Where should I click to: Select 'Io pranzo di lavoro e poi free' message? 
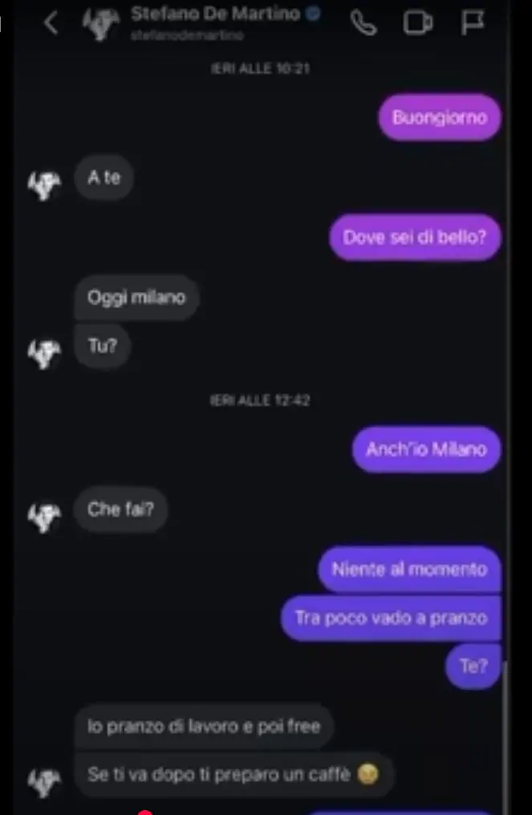[204, 726]
